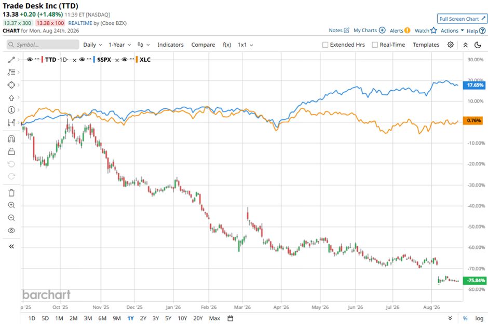The height and width of the screenshot is (324, 488).
Task: Select the trend line drawing tool
Action: click(x=11, y=60)
